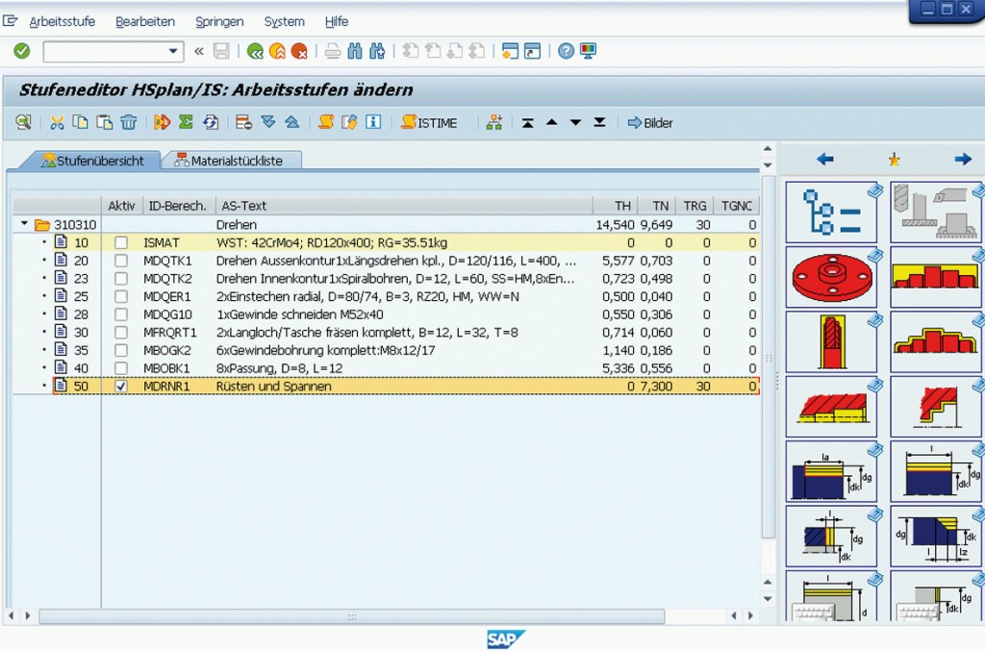Click the green checkmark Enter icon
985x651 pixels.
tap(21, 51)
